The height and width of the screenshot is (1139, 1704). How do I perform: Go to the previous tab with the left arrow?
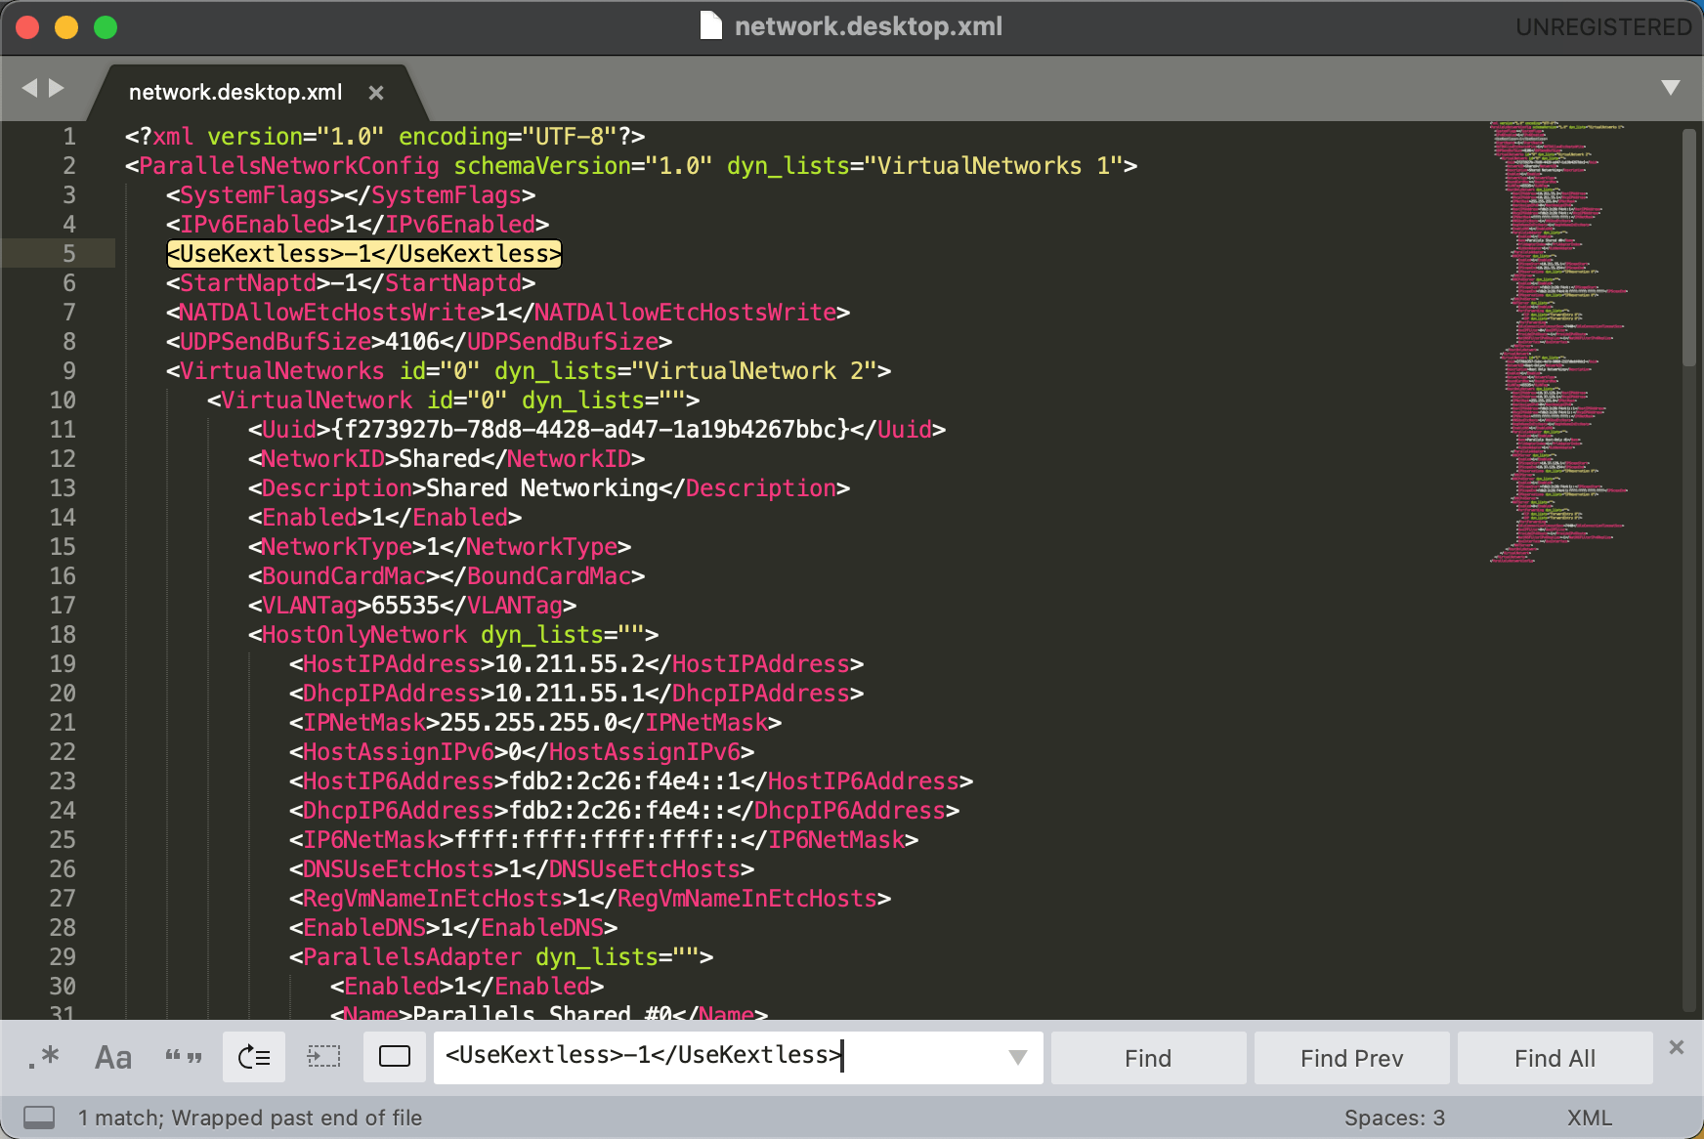(x=29, y=88)
